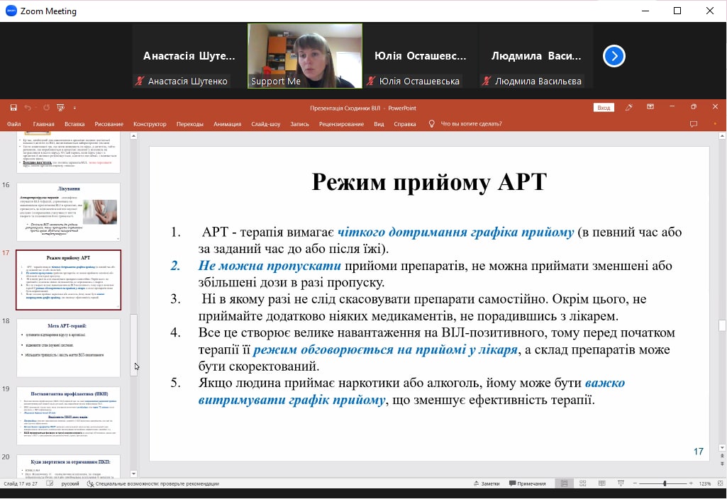Click the 123% zoom level to open the zoom dialog
Viewport: 727px width, 499px height.
[x=705, y=483]
